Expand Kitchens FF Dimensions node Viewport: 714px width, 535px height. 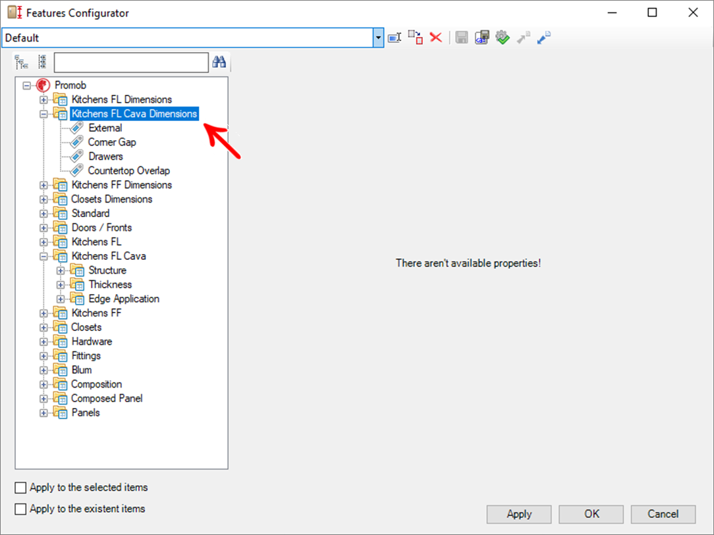pyautogui.click(x=43, y=185)
